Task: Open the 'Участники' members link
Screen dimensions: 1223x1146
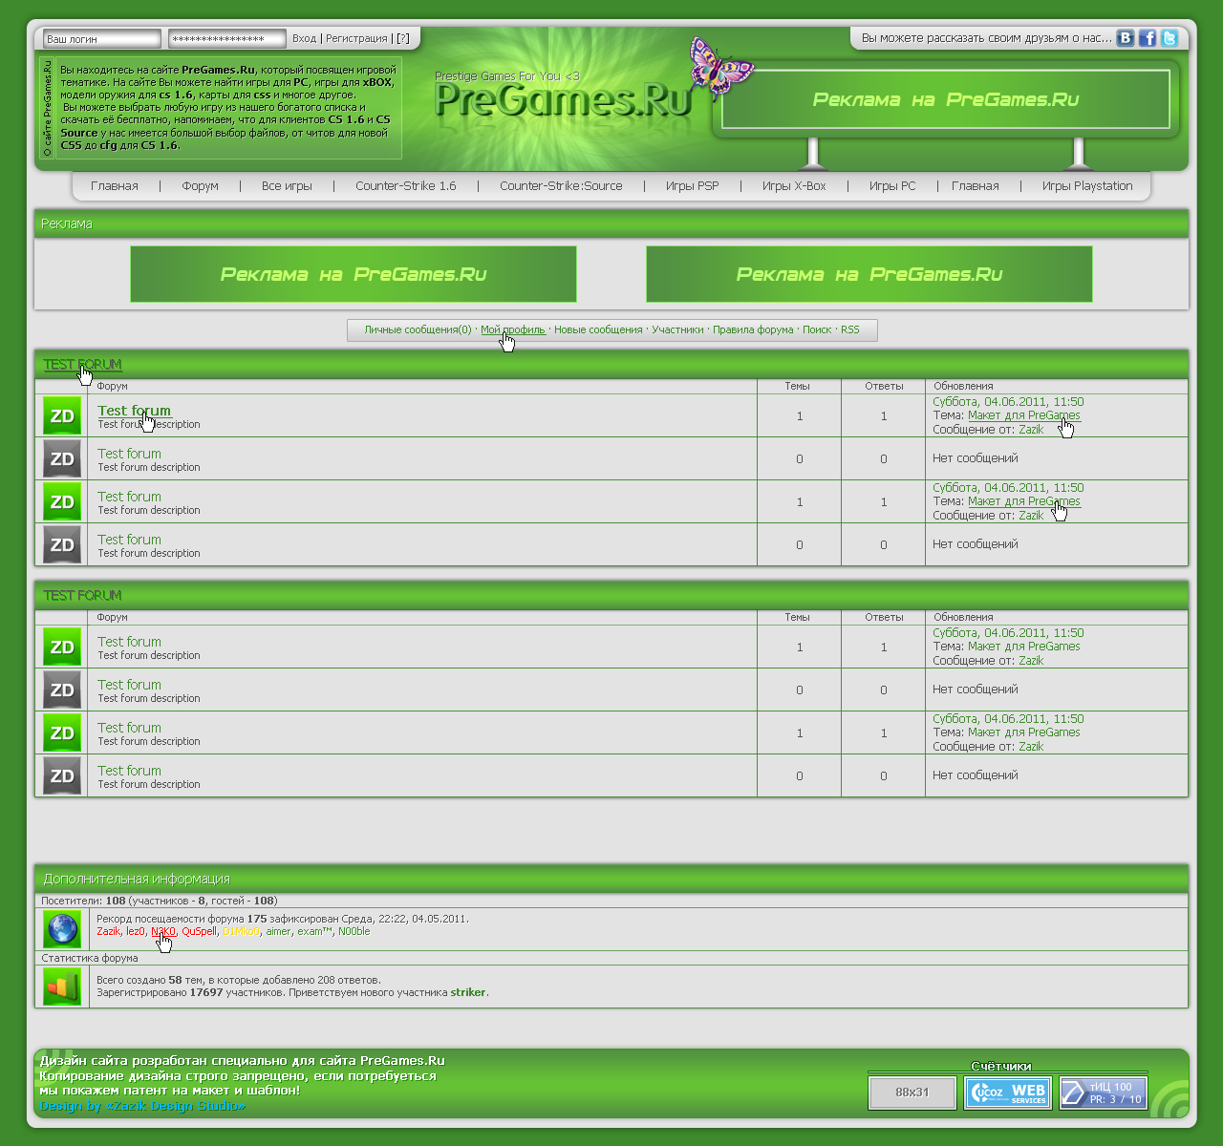Action: pos(677,329)
